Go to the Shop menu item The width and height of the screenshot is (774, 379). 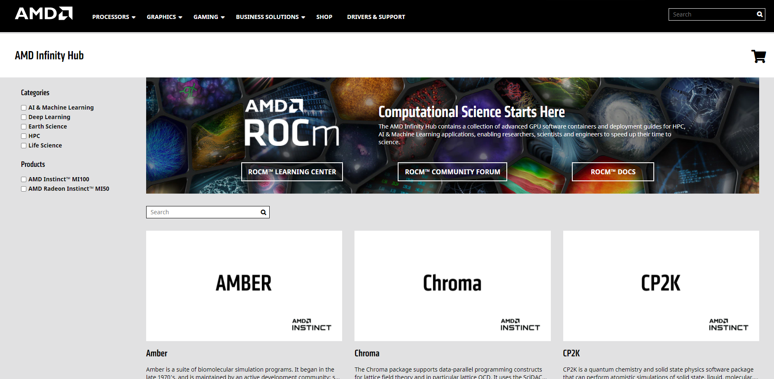point(324,17)
